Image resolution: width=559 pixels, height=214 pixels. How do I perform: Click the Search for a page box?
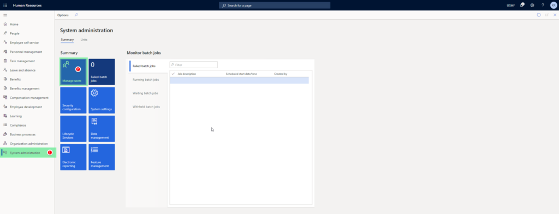click(x=275, y=5)
